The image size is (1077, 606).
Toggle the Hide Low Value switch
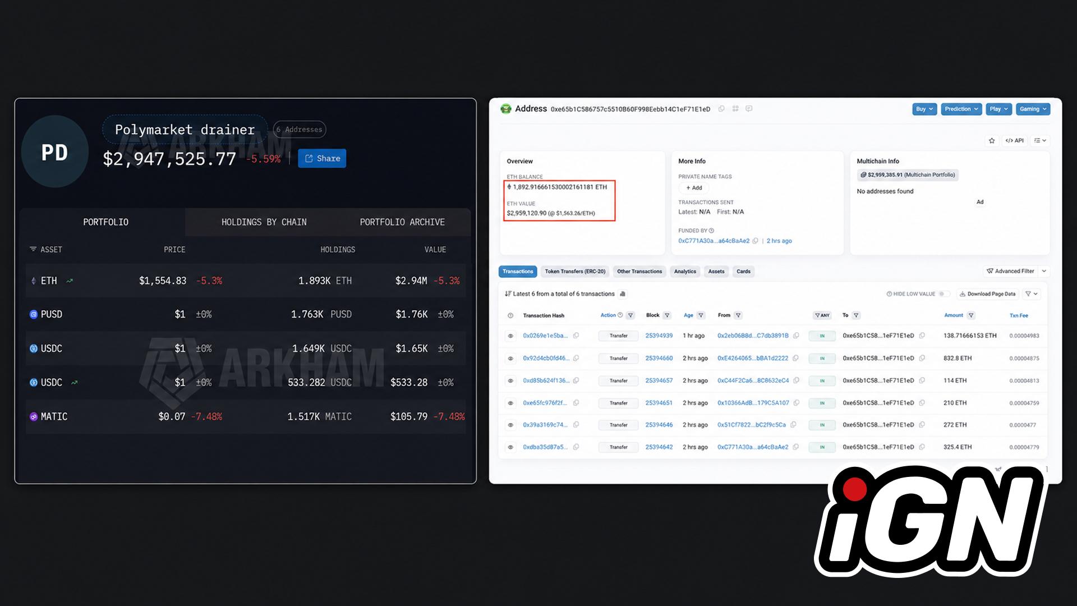pyautogui.click(x=945, y=294)
